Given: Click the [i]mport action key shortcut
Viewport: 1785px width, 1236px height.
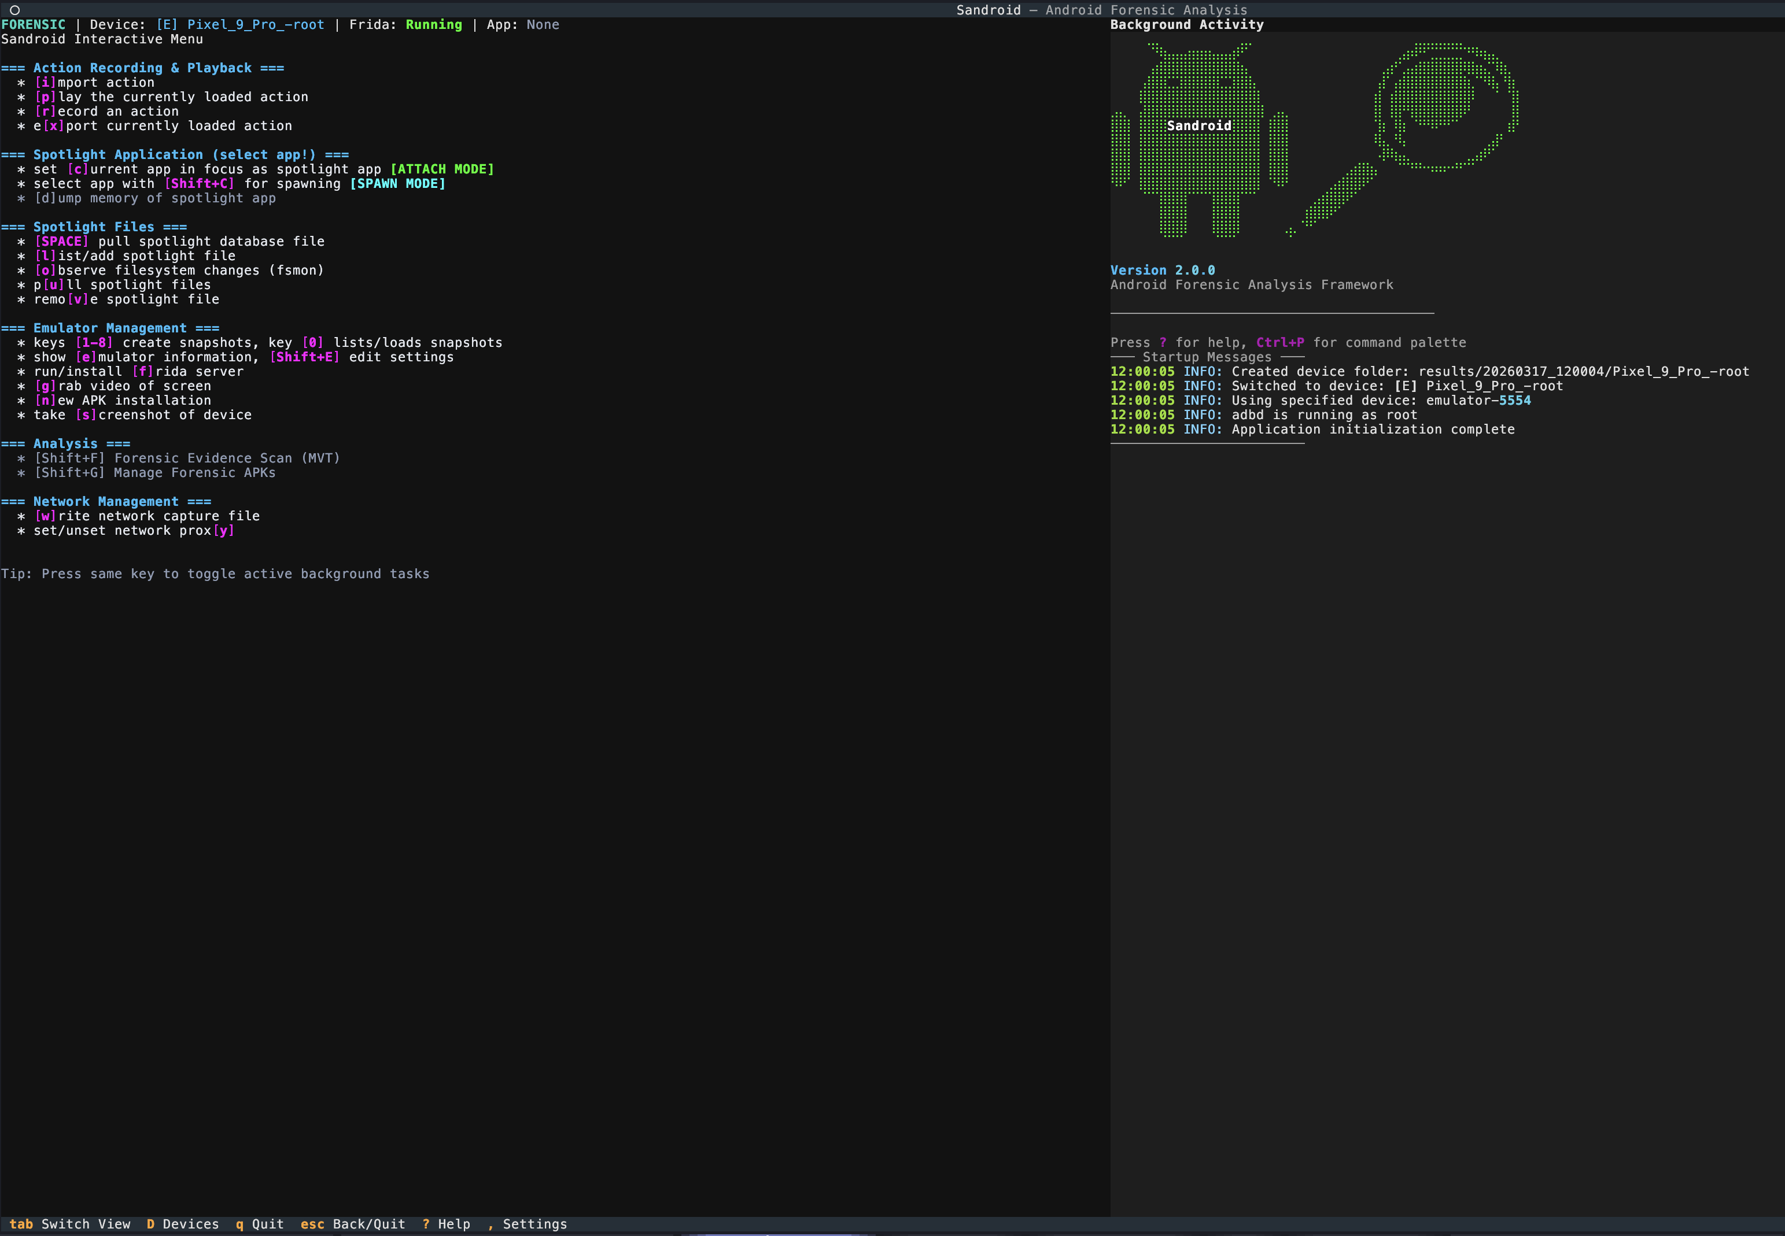Looking at the screenshot, I should [46, 82].
